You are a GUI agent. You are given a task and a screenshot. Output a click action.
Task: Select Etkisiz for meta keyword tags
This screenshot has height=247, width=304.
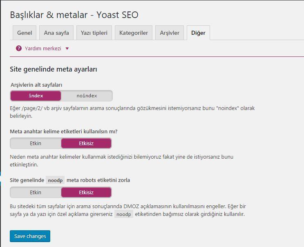pyautogui.click(x=86, y=144)
